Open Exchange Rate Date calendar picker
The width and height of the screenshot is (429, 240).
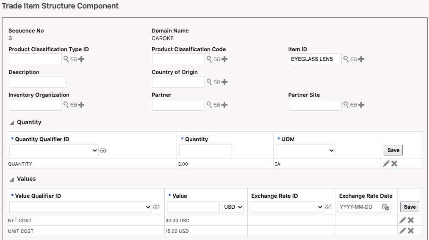[385, 207]
